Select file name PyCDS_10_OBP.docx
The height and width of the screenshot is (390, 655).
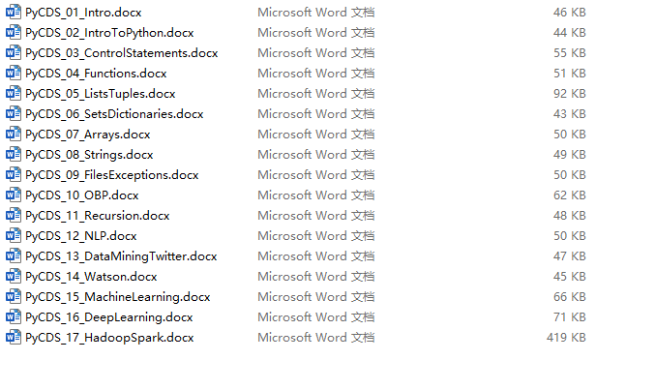point(82,195)
